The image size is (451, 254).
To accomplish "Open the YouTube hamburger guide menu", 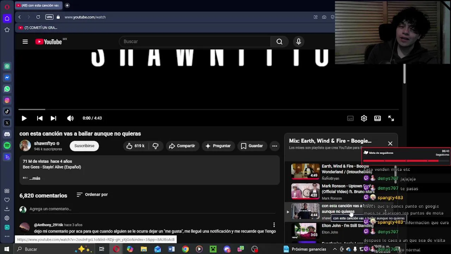I will point(25,42).
